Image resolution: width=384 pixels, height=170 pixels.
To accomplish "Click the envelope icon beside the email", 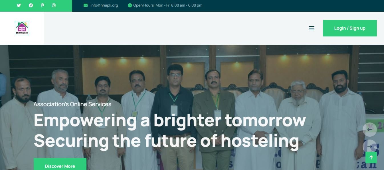I will click(x=86, y=5).
